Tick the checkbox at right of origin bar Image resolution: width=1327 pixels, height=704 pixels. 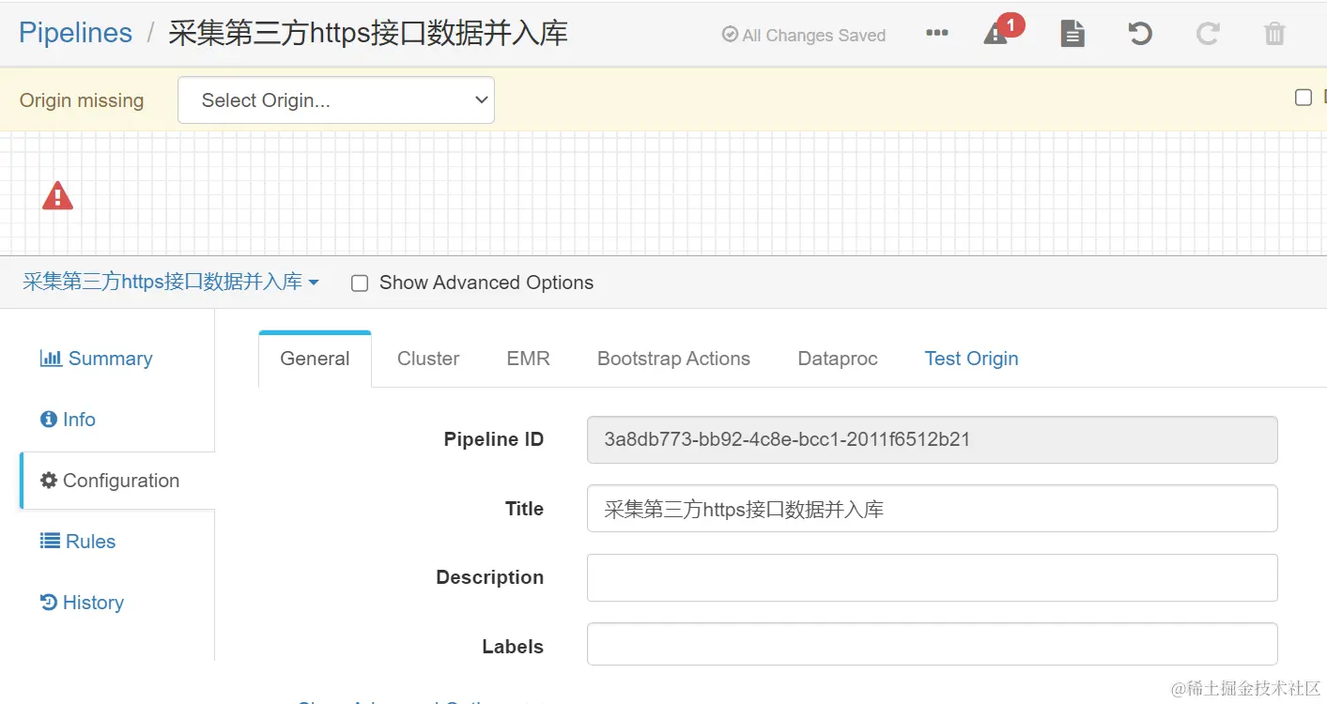click(1304, 98)
